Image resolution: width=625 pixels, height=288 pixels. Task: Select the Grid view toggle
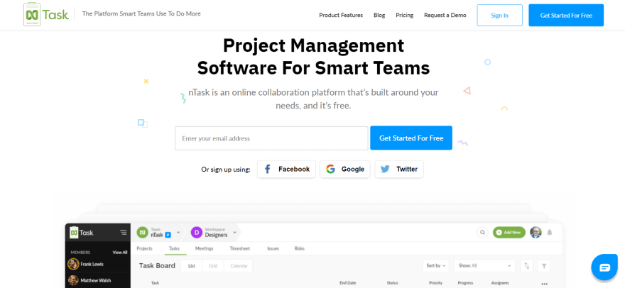213,266
